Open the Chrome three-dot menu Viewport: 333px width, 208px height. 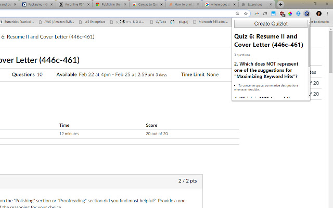[327, 14]
